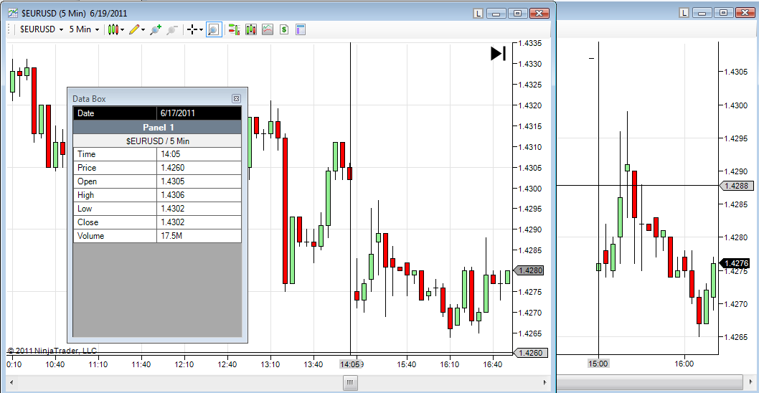The height and width of the screenshot is (393, 759).
Task: Open the 5 Min interval dropdown
Action: point(84,29)
